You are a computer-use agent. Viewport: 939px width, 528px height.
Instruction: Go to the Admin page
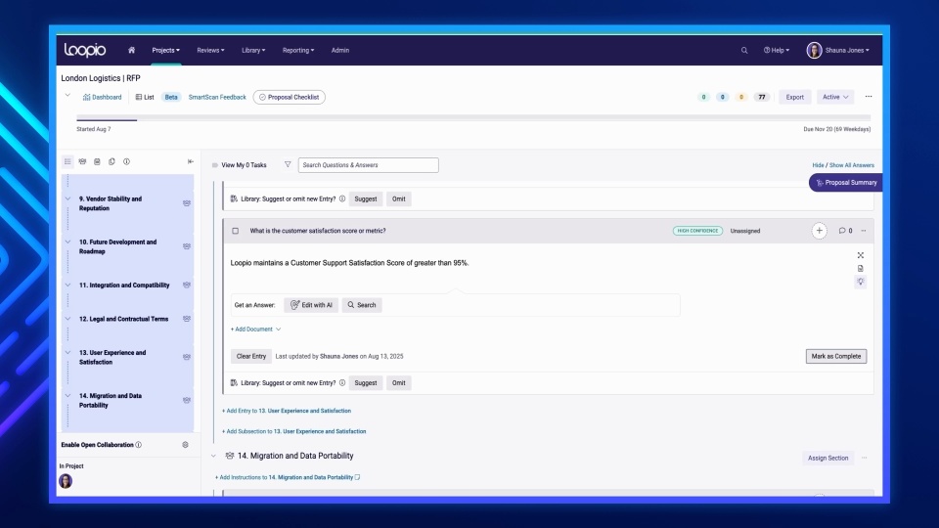[x=340, y=50]
